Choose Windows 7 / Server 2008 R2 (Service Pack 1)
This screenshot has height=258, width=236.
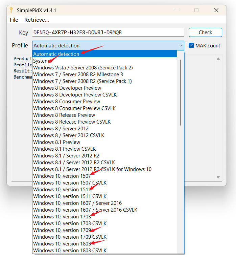104,81
